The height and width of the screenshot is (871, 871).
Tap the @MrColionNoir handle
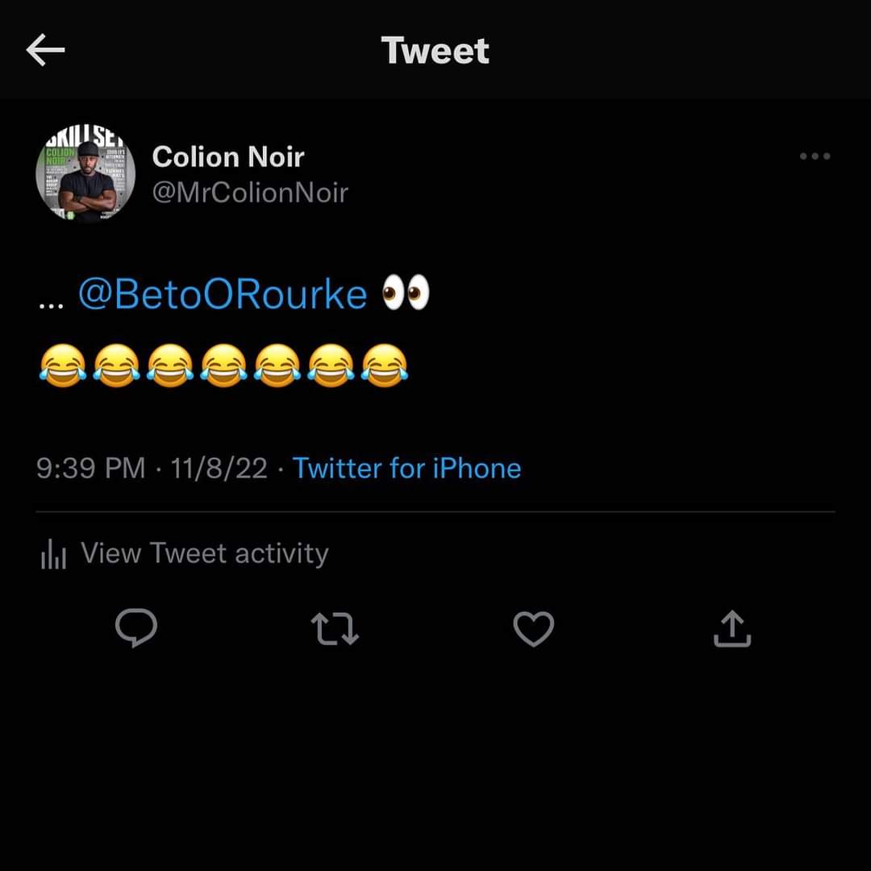250,193
